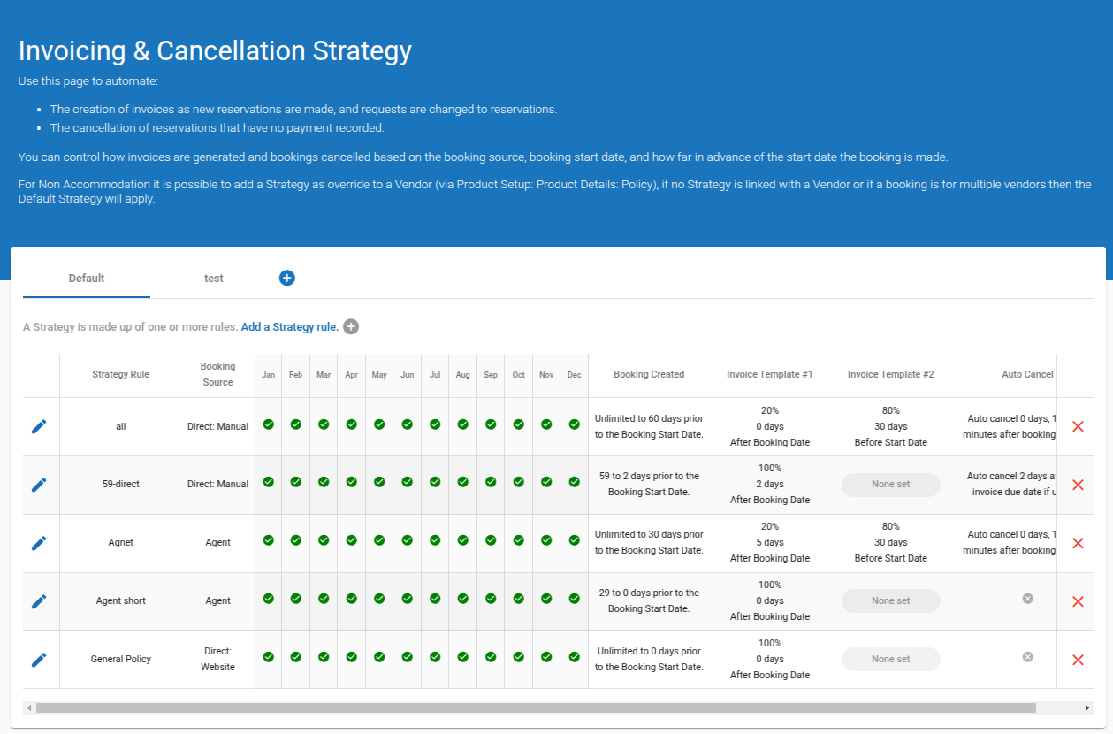Select the Default strategy tab
Image resolution: width=1113 pixels, height=734 pixels.
coord(86,278)
